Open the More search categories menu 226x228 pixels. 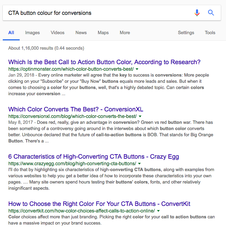(125, 33)
